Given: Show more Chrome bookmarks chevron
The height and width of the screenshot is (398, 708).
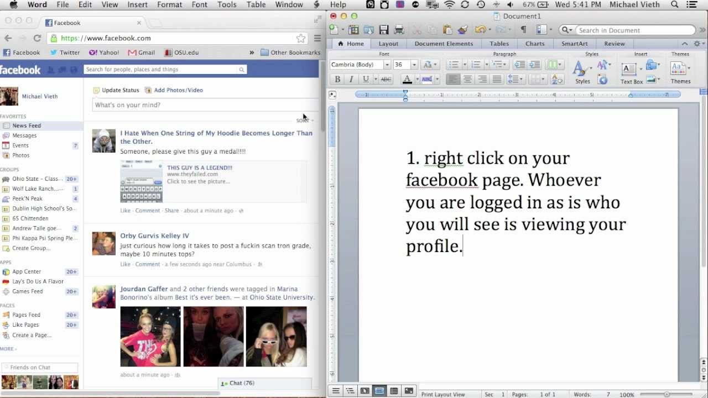Looking at the screenshot, I should point(252,53).
